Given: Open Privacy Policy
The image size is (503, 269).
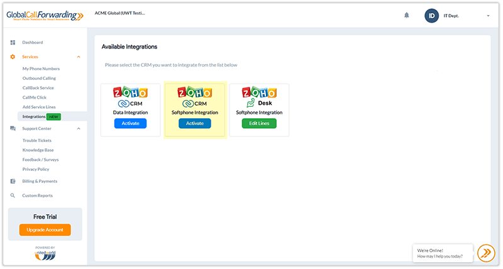Looking at the screenshot, I should coord(36,169).
